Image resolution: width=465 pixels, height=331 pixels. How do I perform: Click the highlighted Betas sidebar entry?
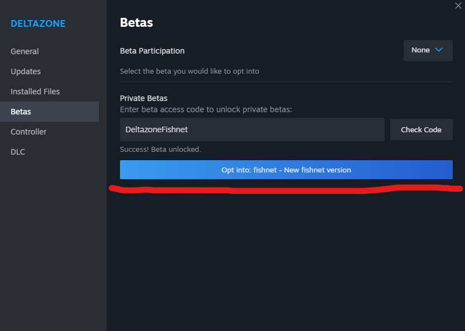[x=21, y=111]
